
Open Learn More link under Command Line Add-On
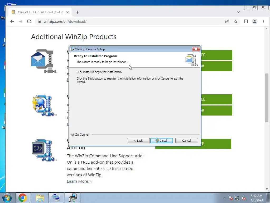coord(79,181)
